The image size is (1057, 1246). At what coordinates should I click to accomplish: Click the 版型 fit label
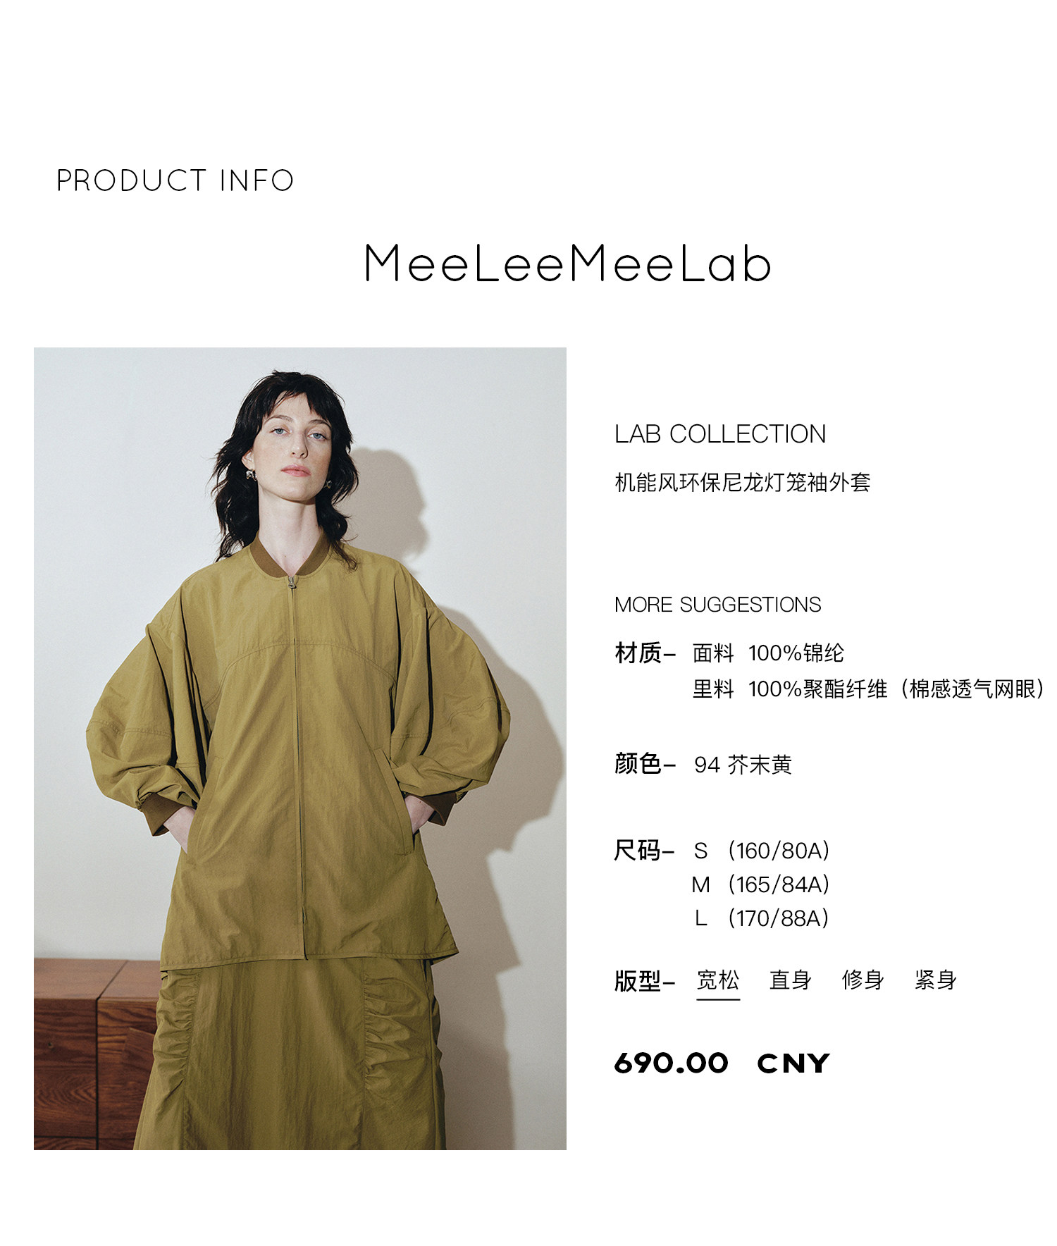click(638, 980)
